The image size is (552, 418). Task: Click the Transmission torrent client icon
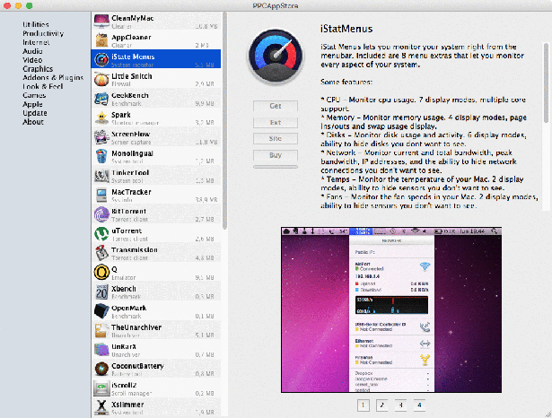[101, 254]
